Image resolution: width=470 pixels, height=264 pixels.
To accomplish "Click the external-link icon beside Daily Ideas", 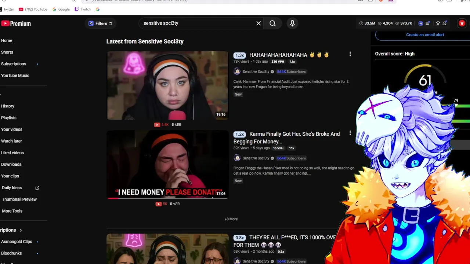I will point(37,188).
